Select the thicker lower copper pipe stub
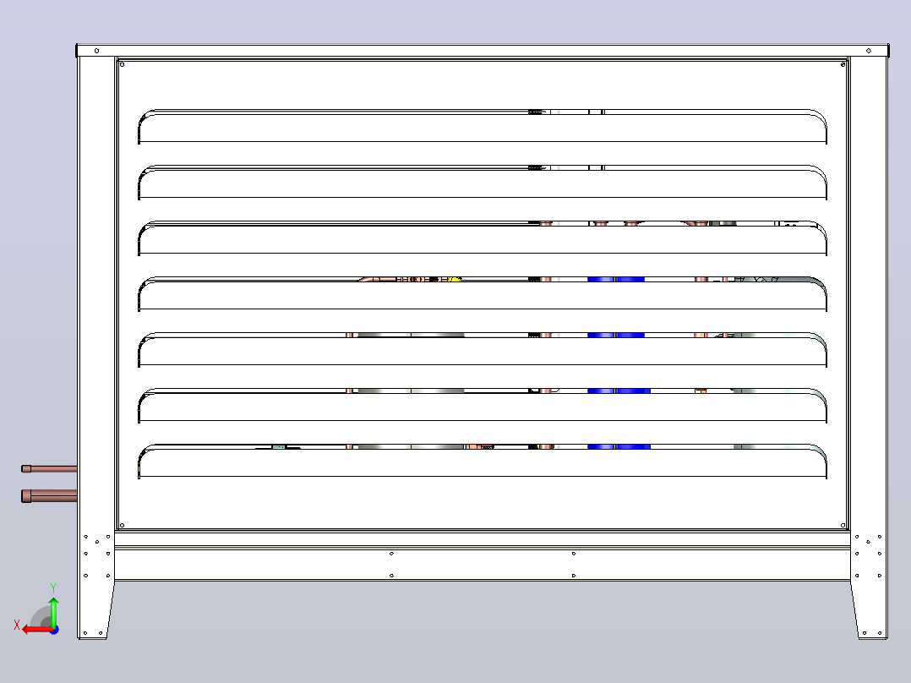Image resolution: width=911 pixels, height=683 pixels. click(x=49, y=496)
